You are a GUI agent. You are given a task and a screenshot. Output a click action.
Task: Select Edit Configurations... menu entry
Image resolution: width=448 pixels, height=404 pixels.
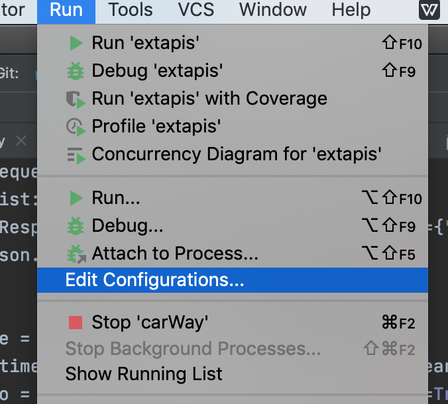click(155, 281)
